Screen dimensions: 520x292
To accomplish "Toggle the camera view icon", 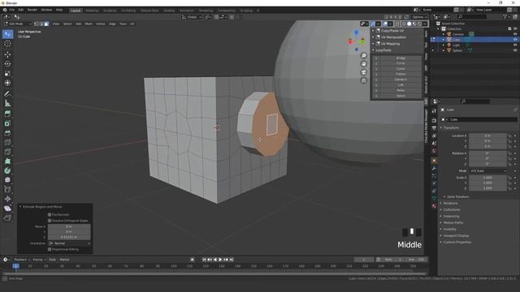I will click(x=363, y=72).
